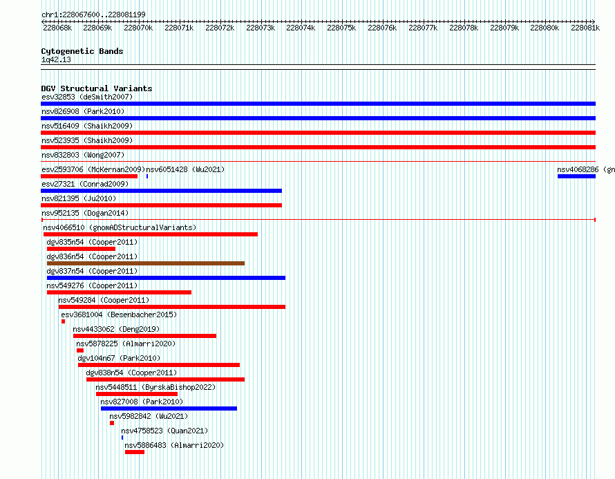
Task: Select the red nsv821395 variant bar
Action: click(161, 205)
